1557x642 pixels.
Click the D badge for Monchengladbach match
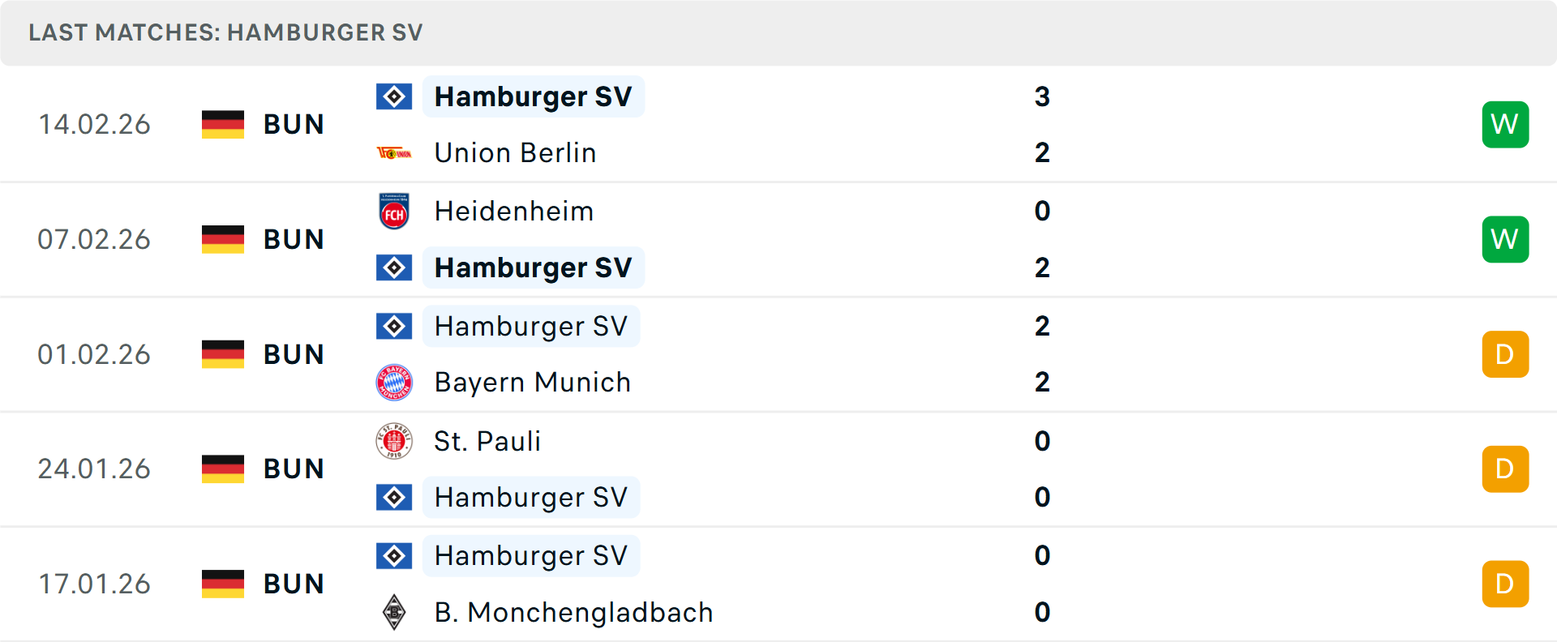1505,584
